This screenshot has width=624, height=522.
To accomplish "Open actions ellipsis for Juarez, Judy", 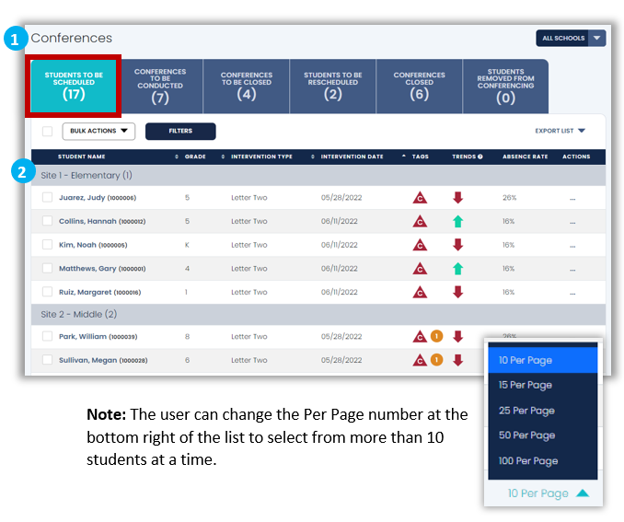I will pos(572,199).
